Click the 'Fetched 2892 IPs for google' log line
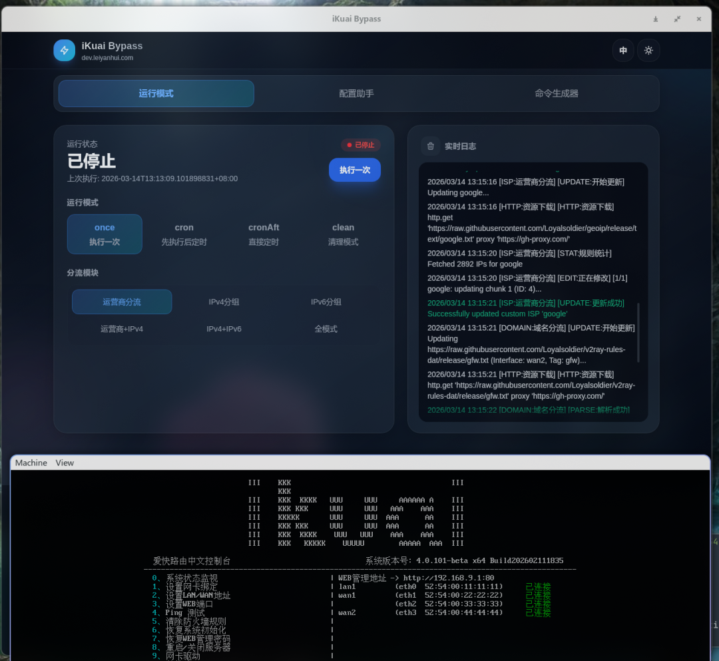 click(x=475, y=264)
